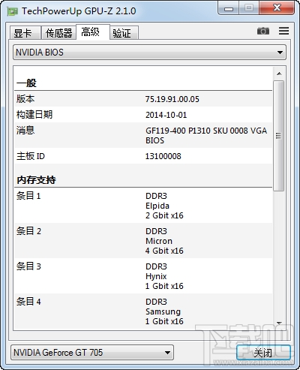
Task: Click the vertical scrollbar thumb
Action: (x=279, y=136)
